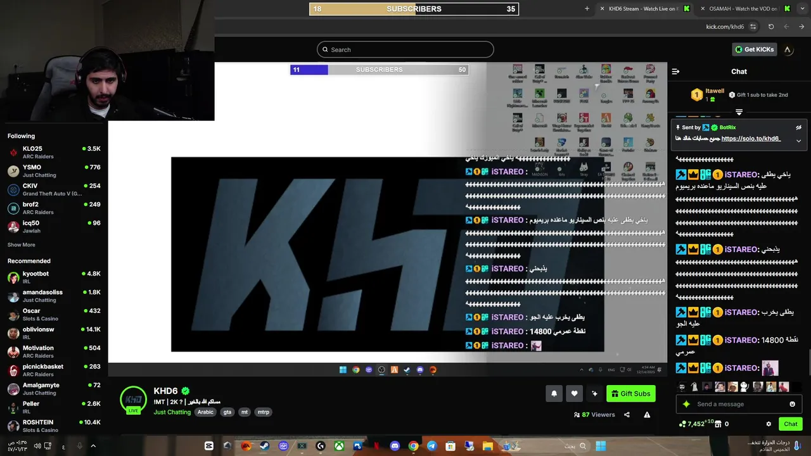
Task: Expand the pinned message chevron
Action: click(x=798, y=141)
